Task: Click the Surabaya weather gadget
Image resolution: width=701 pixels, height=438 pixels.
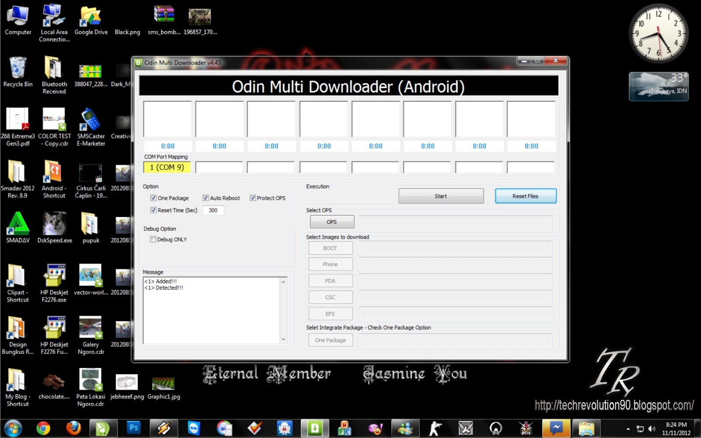Action: click(x=659, y=86)
